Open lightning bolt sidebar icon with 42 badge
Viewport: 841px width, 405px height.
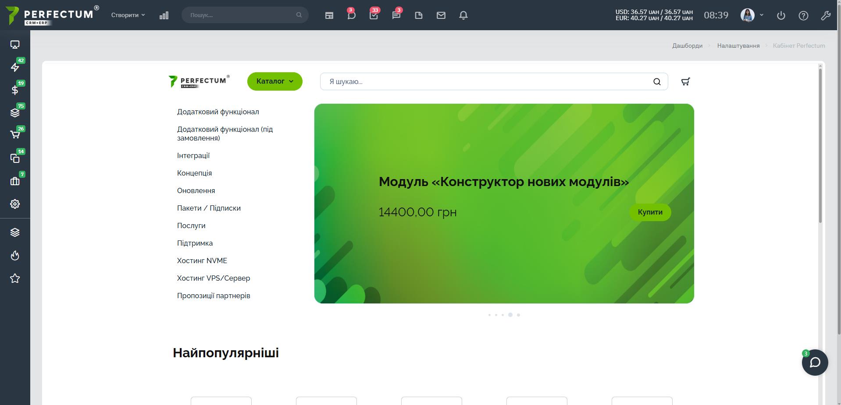click(x=15, y=67)
